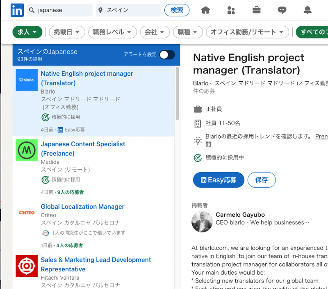Open Japanese Content Specialist (Freelance) listing
The width and height of the screenshot is (328, 289).
[83, 149]
